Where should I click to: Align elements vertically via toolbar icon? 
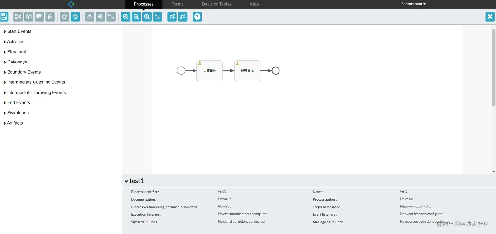coord(90,17)
